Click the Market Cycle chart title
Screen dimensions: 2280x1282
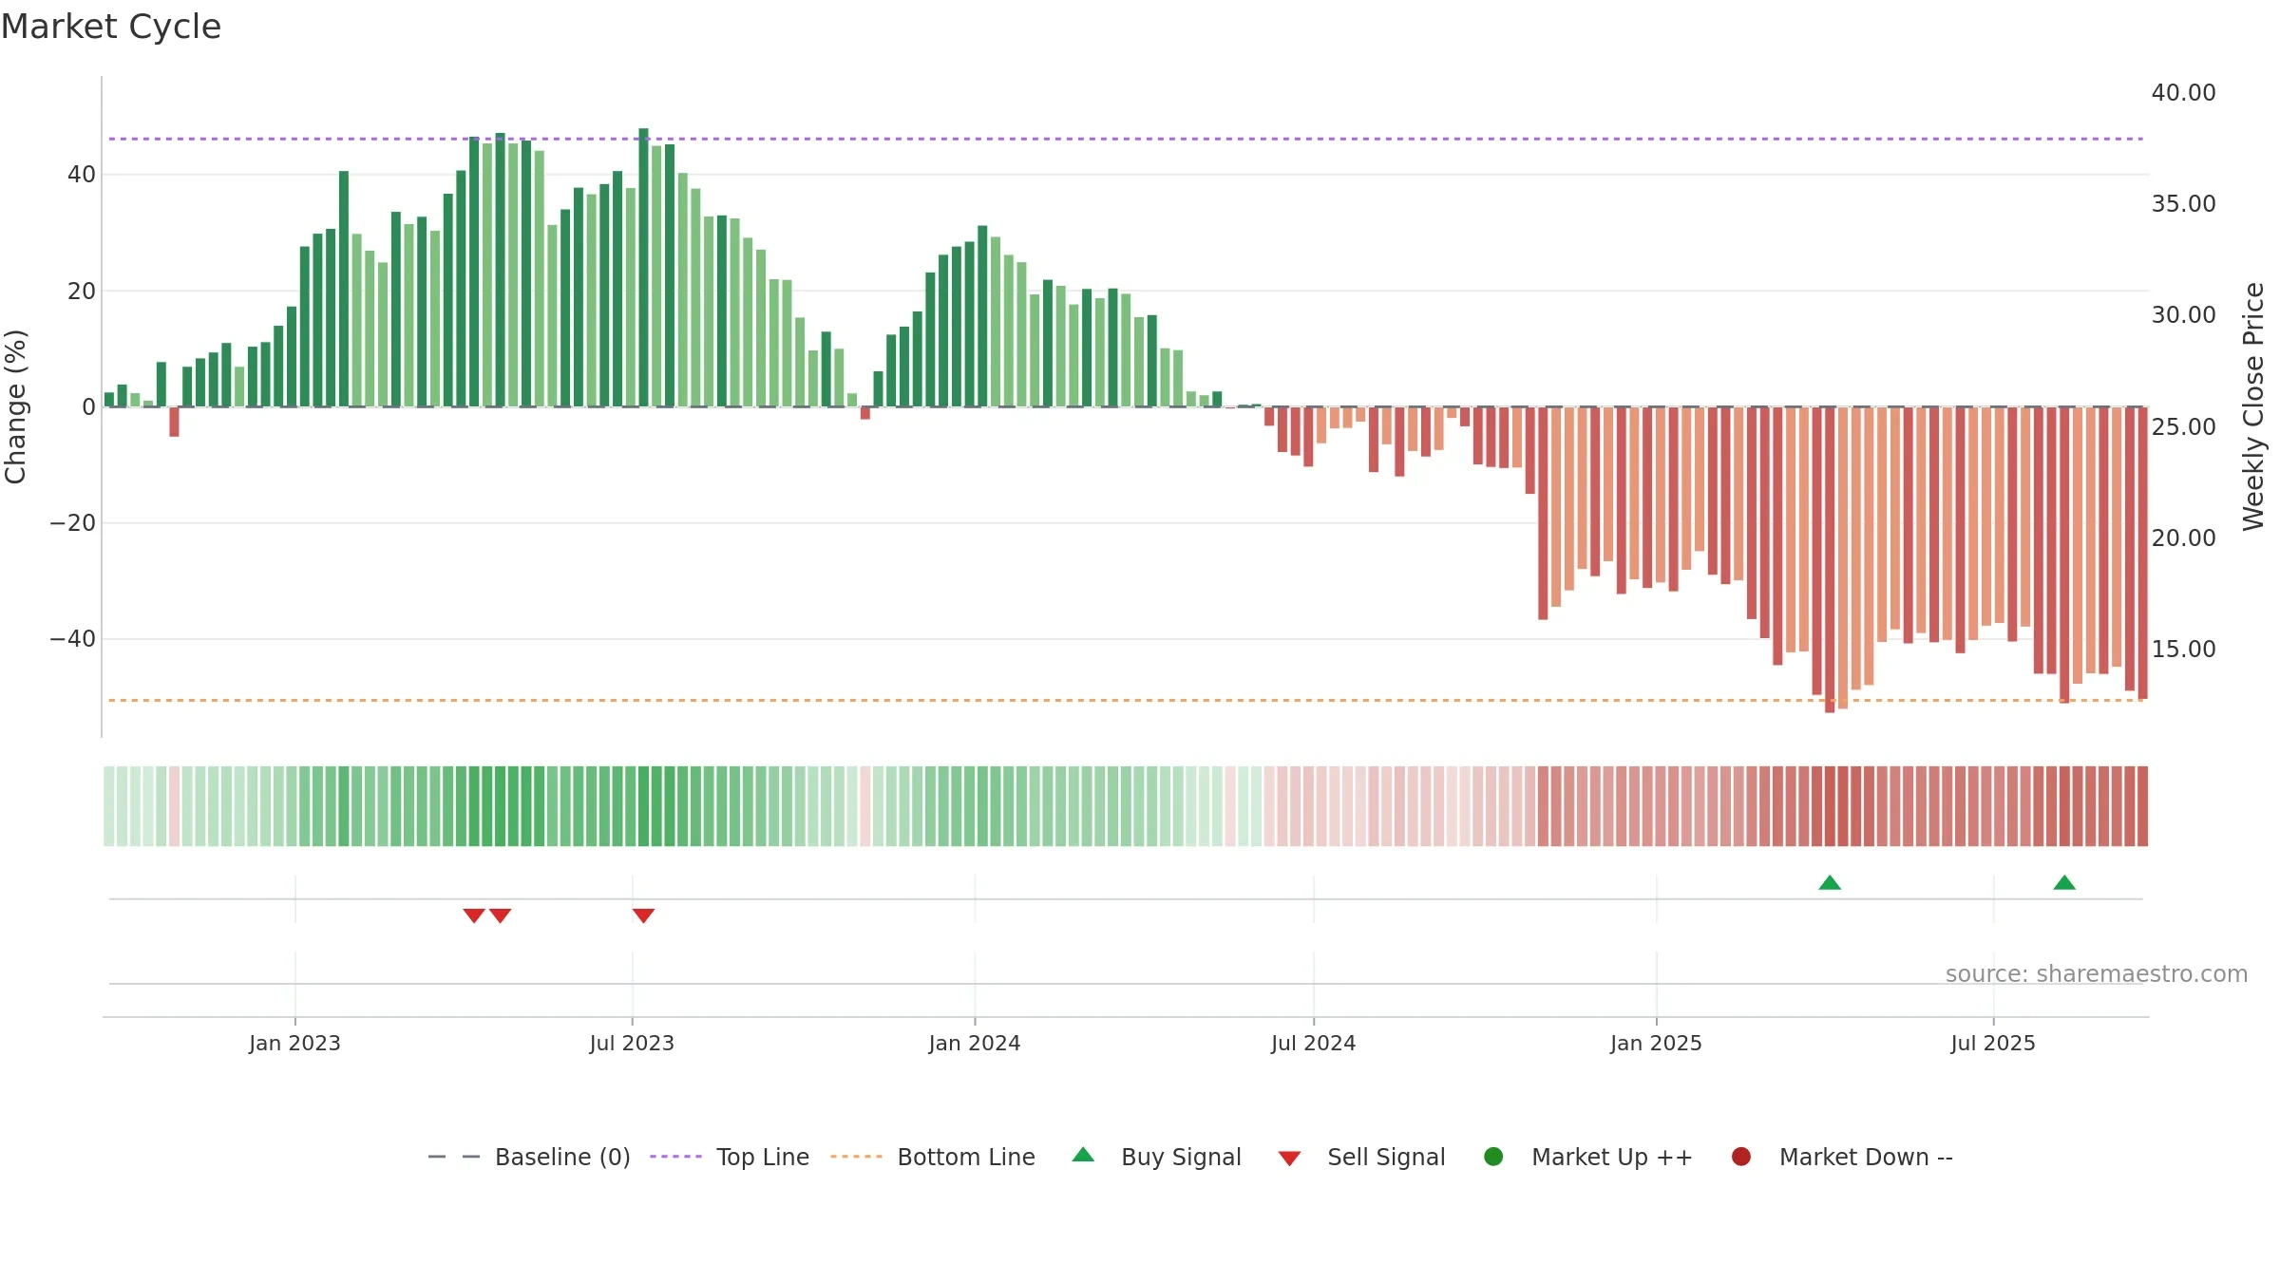(x=111, y=27)
